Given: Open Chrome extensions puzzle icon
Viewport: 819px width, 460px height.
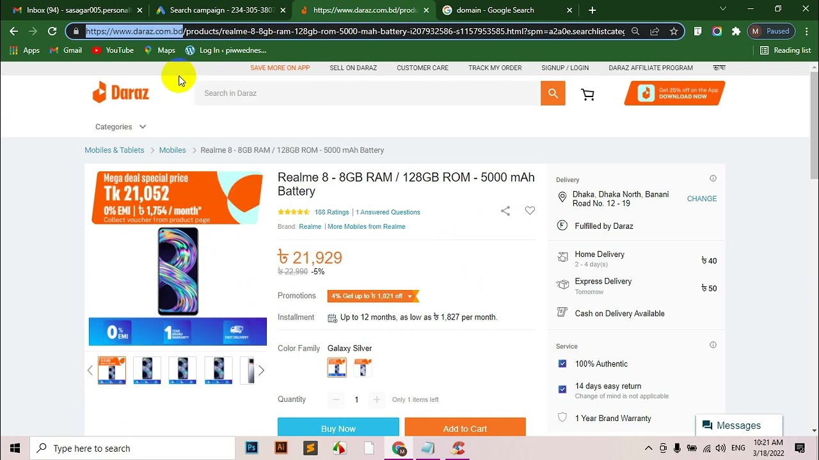Looking at the screenshot, I should [736, 31].
